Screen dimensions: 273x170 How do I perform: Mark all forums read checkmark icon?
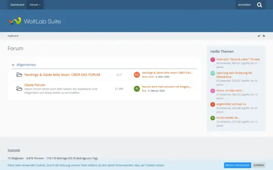point(259,36)
